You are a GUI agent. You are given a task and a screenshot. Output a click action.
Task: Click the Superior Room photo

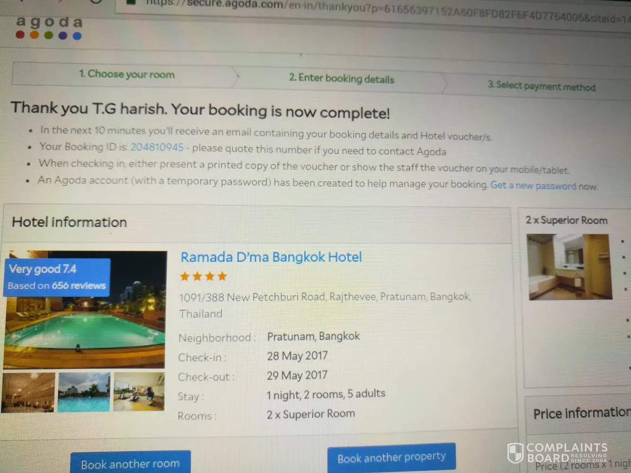[x=569, y=267]
